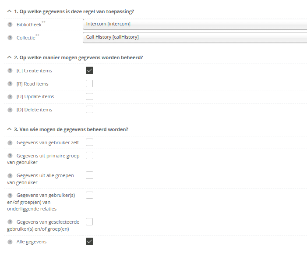
Task: Enable Gegevens van gebruiker zelf checkbox
Action: point(89,142)
